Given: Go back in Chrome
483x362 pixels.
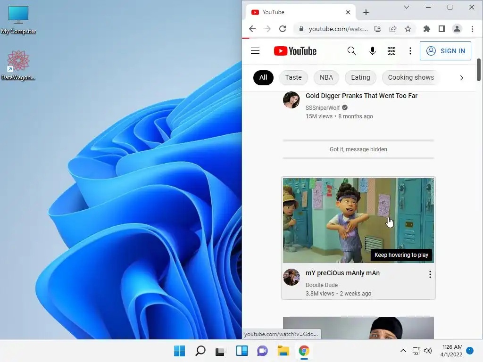Looking at the screenshot, I should [252, 29].
